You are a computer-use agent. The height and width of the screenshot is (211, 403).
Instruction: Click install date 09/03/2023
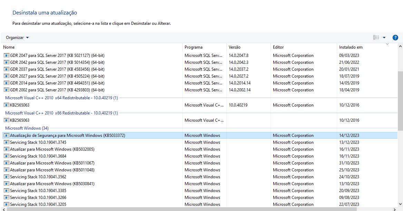pyautogui.click(x=349, y=56)
